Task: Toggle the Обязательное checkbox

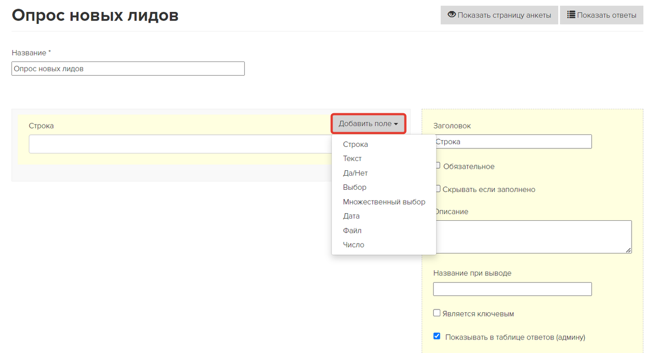Action: click(437, 166)
